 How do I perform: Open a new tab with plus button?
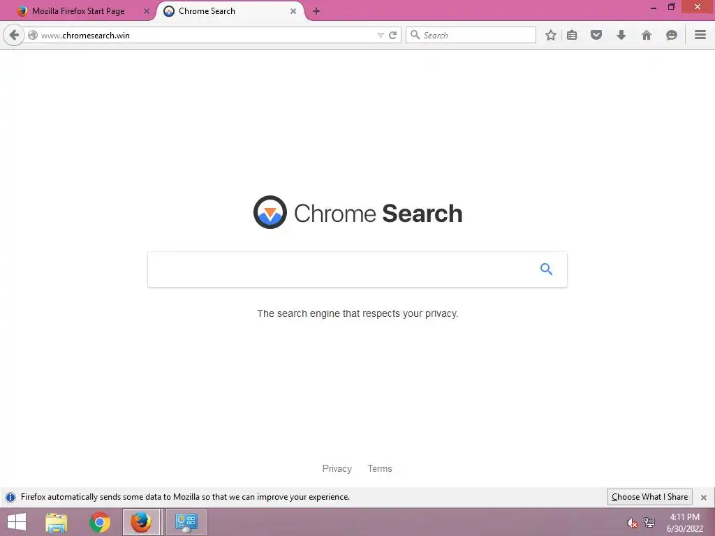(316, 11)
